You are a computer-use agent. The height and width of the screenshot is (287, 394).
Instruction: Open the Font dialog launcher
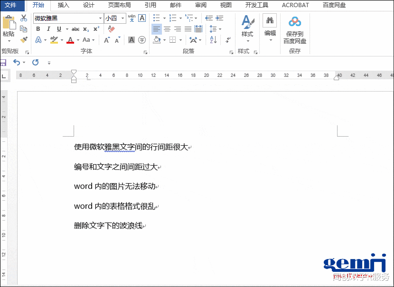[x=145, y=52]
